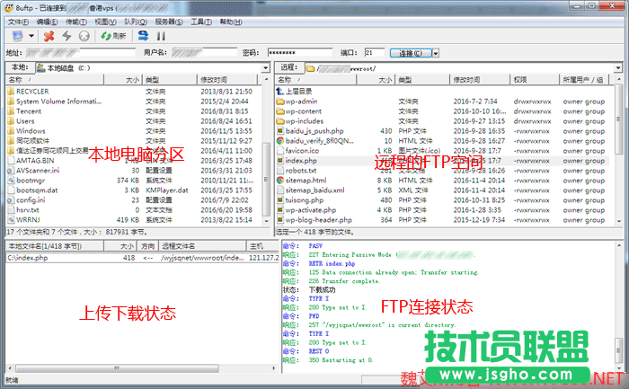Click the 远程 remote button
This screenshot has width=629, height=389.
[288, 67]
